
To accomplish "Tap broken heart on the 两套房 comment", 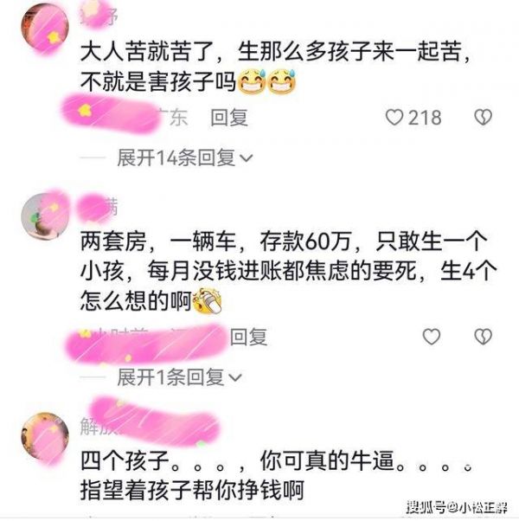I will coord(484,337).
